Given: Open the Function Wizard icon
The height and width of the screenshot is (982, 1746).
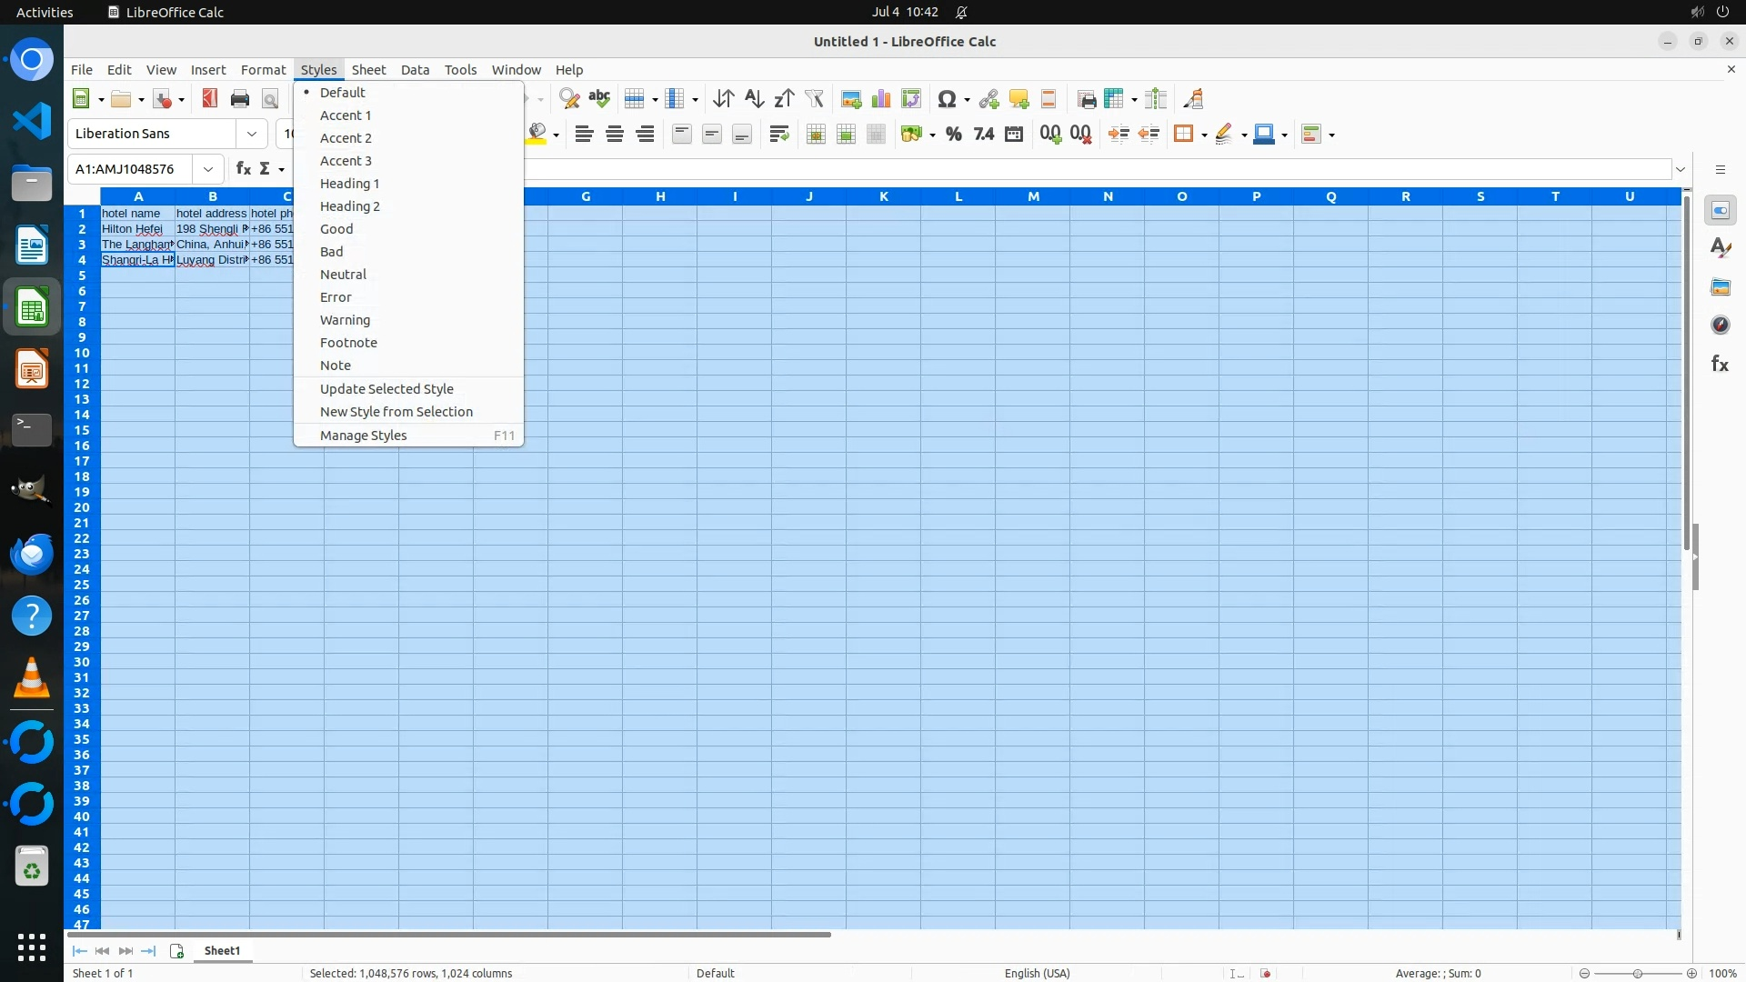Looking at the screenshot, I should [243, 169].
